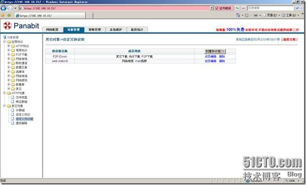The height and width of the screenshot is (185, 306).
Task: Click the 成员列表 column header
Action: 134,51
